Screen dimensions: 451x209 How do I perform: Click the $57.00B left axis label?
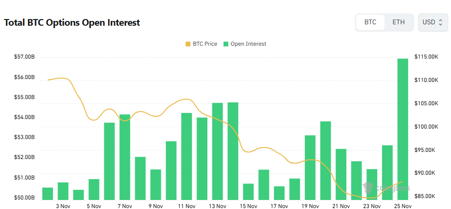click(24, 57)
